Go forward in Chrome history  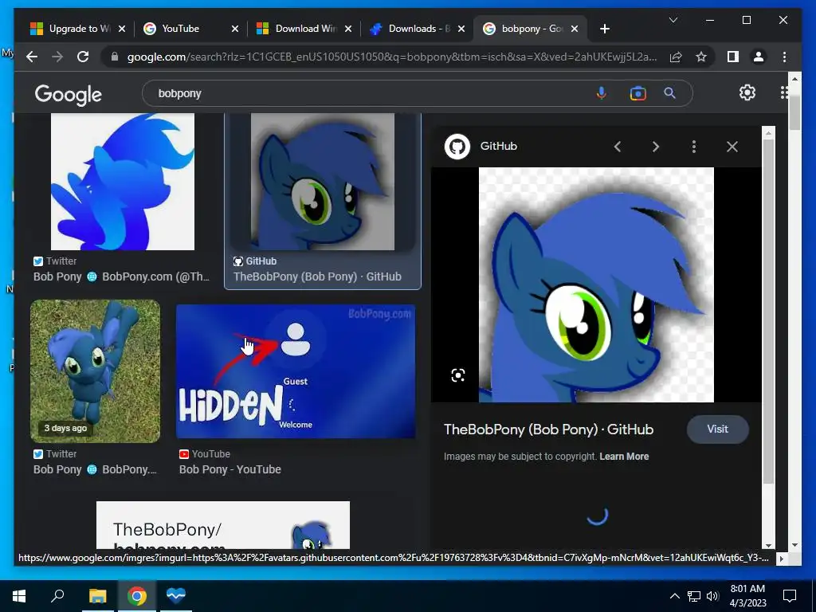point(57,57)
